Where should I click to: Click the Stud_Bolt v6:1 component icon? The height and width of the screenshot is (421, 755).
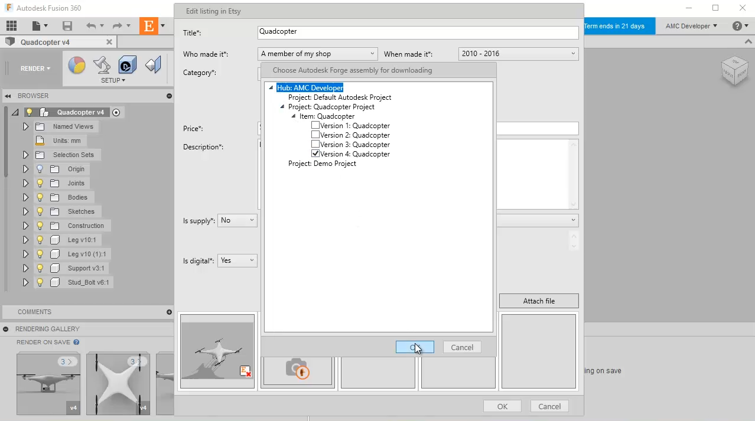[x=55, y=282]
